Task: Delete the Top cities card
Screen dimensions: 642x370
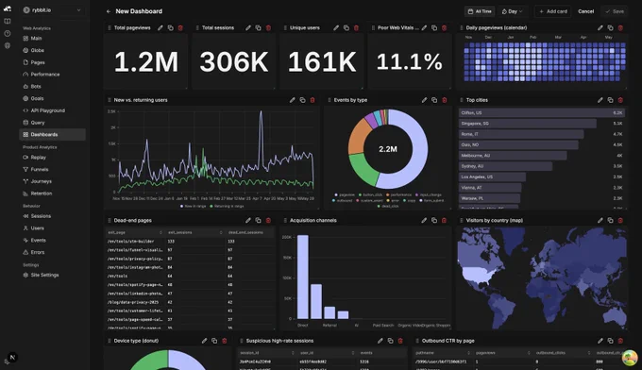Action: coord(620,100)
